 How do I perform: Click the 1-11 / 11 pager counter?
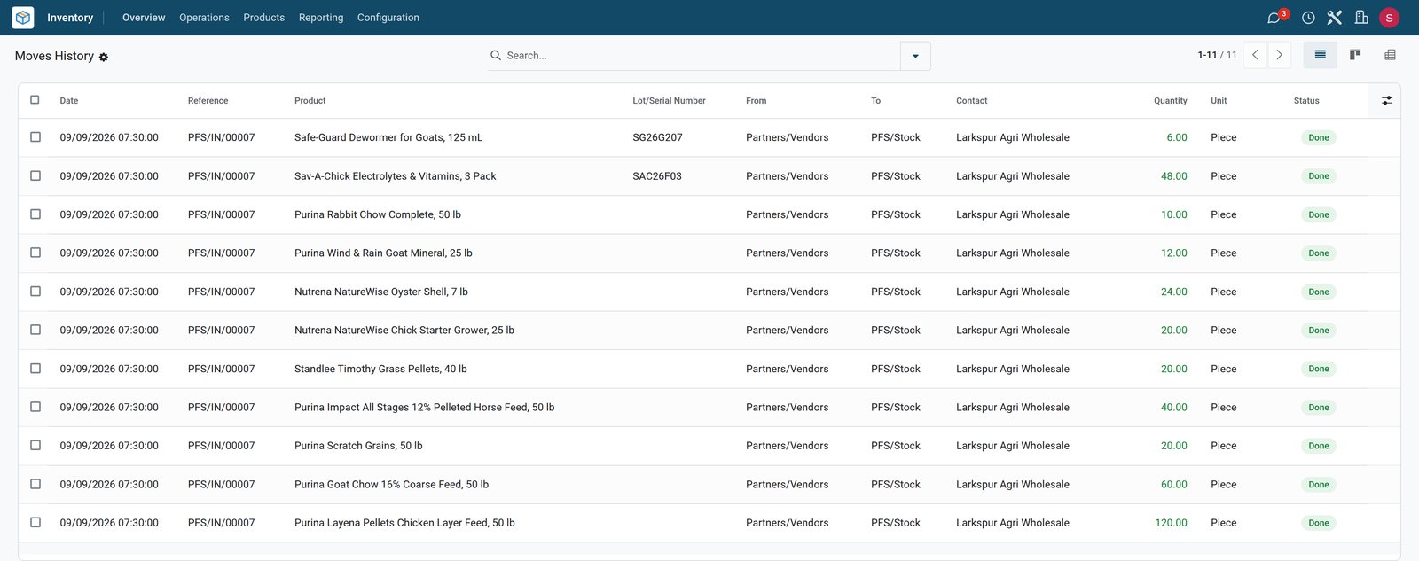(1217, 55)
